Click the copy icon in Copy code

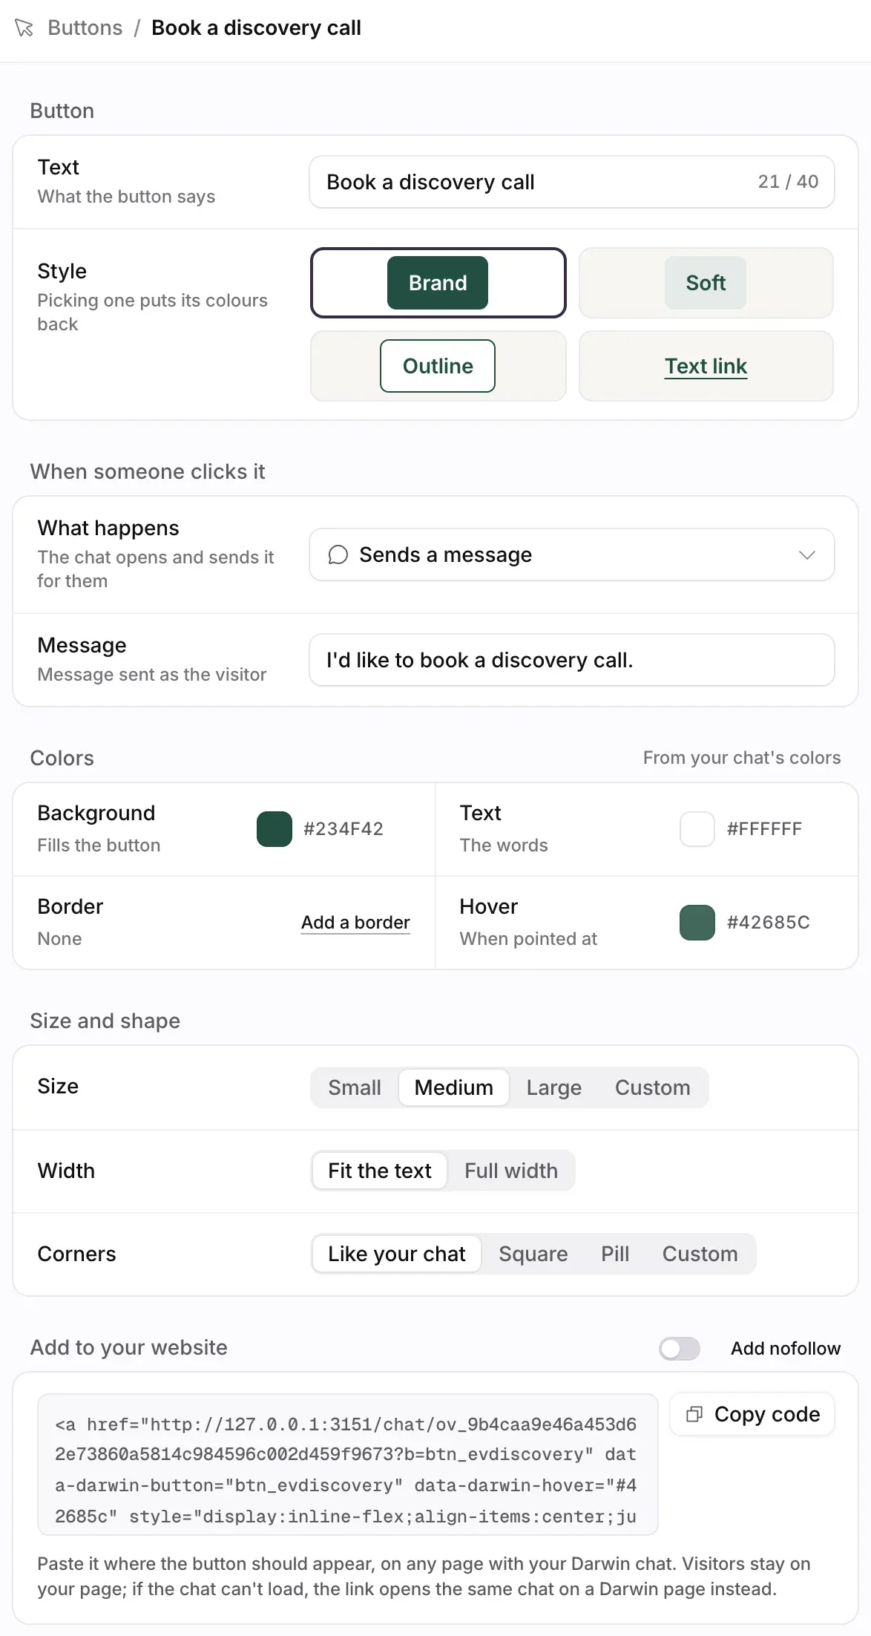click(694, 1414)
